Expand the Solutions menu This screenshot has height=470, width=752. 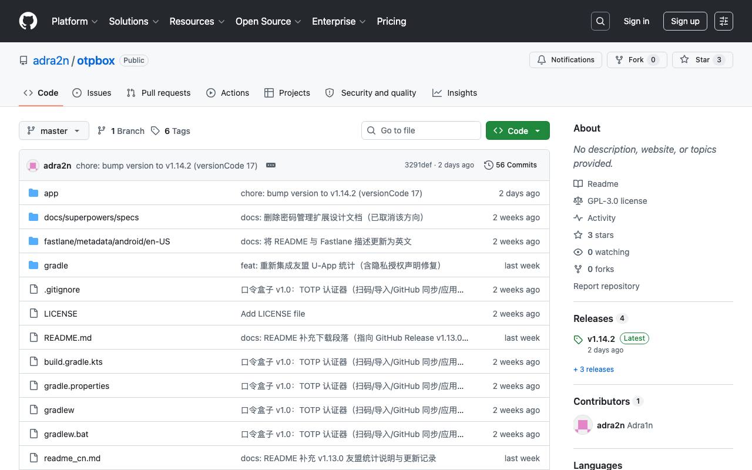pyautogui.click(x=134, y=21)
